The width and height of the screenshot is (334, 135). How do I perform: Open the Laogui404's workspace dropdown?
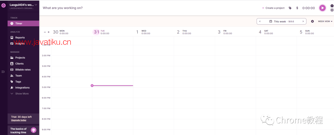(x=24, y=6)
